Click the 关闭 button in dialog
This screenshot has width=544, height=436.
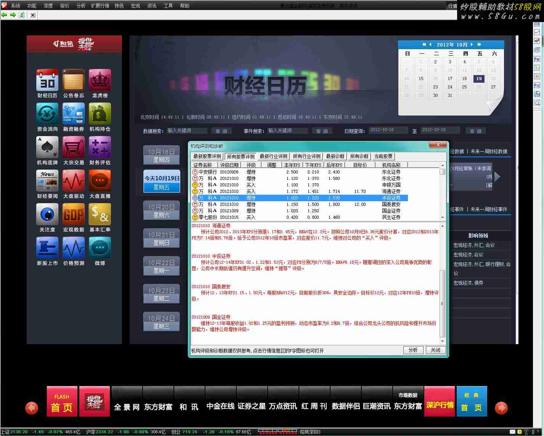pos(435,350)
